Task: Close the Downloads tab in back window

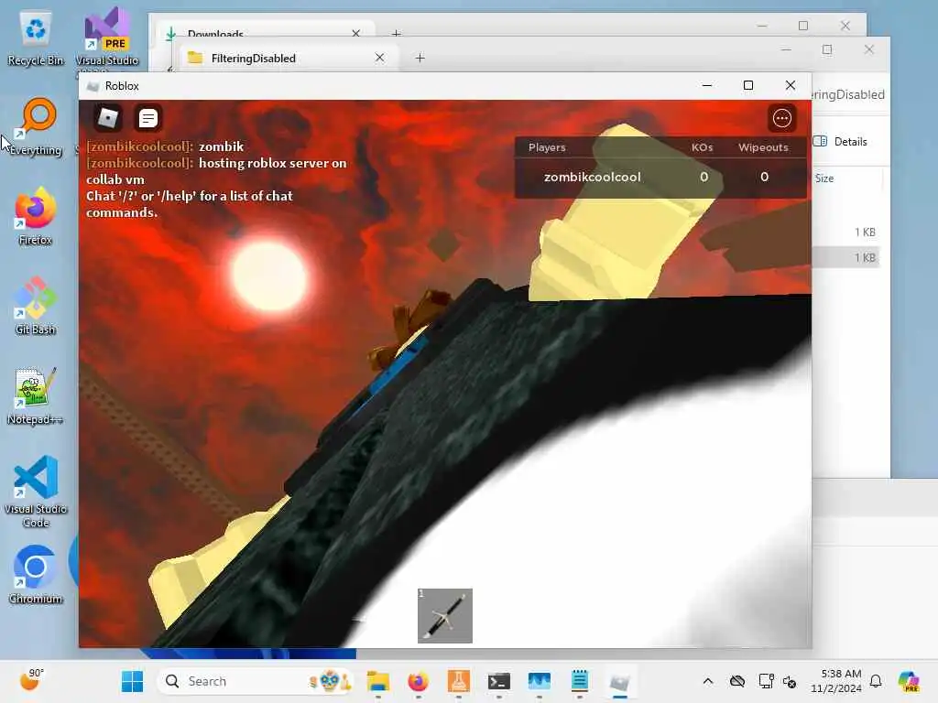Action: point(356,33)
